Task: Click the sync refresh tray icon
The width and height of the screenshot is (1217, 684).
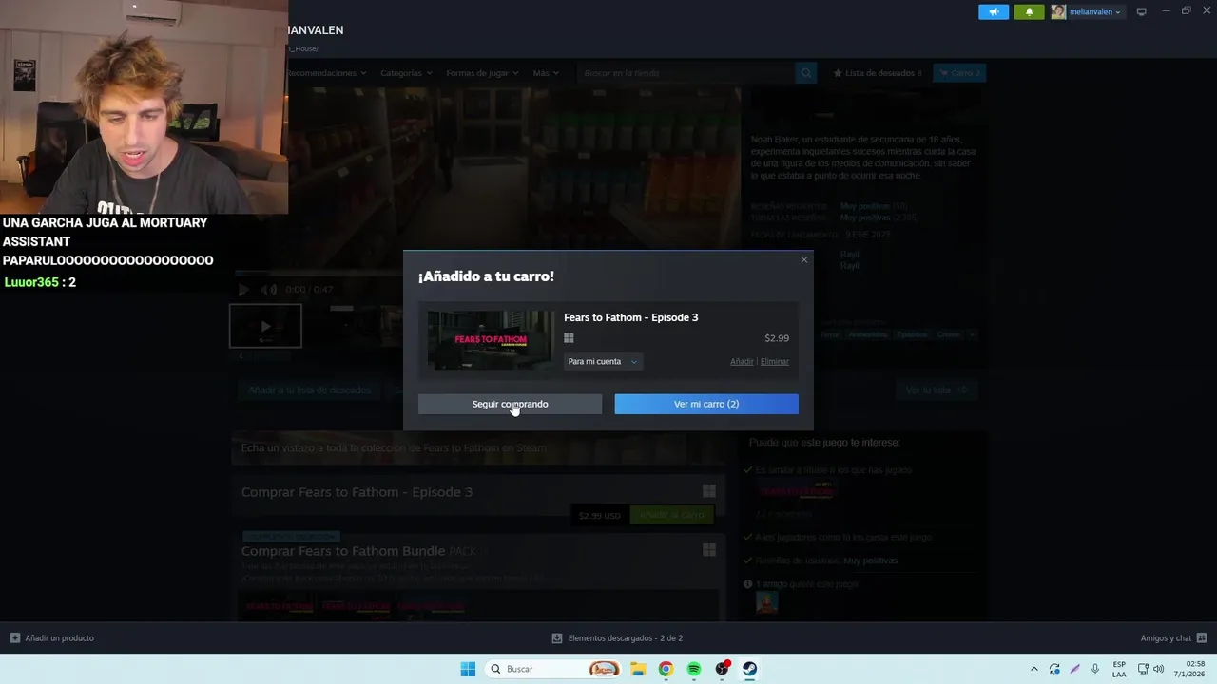Action: [1054, 669]
